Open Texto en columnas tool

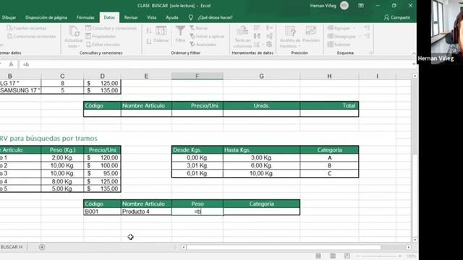(242, 37)
